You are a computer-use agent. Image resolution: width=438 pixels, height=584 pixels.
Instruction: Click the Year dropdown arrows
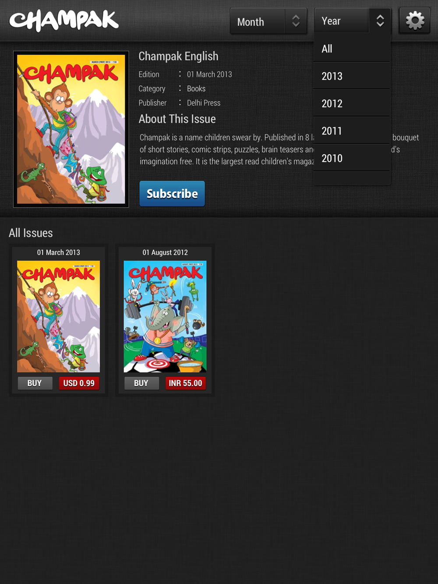pyautogui.click(x=380, y=21)
